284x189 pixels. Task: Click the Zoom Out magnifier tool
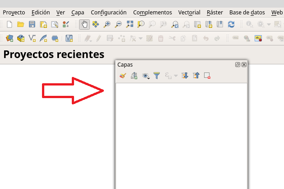tap(118, 25)
